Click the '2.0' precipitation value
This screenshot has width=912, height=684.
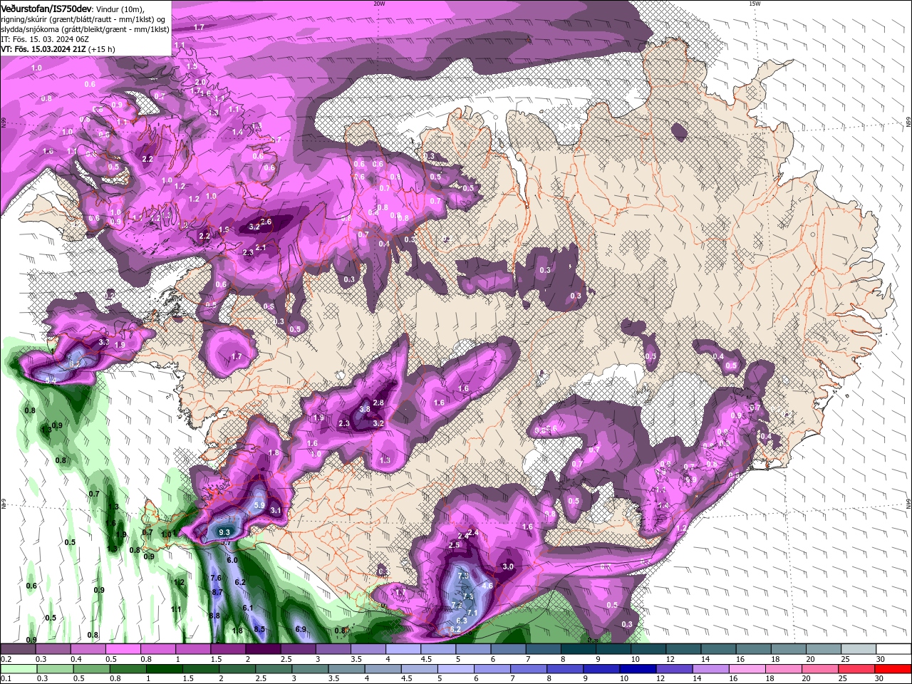(200, 82)
